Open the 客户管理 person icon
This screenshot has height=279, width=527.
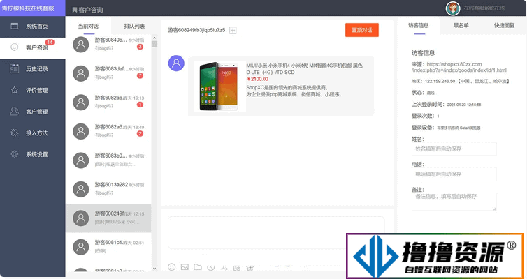[x=15, y=112]
